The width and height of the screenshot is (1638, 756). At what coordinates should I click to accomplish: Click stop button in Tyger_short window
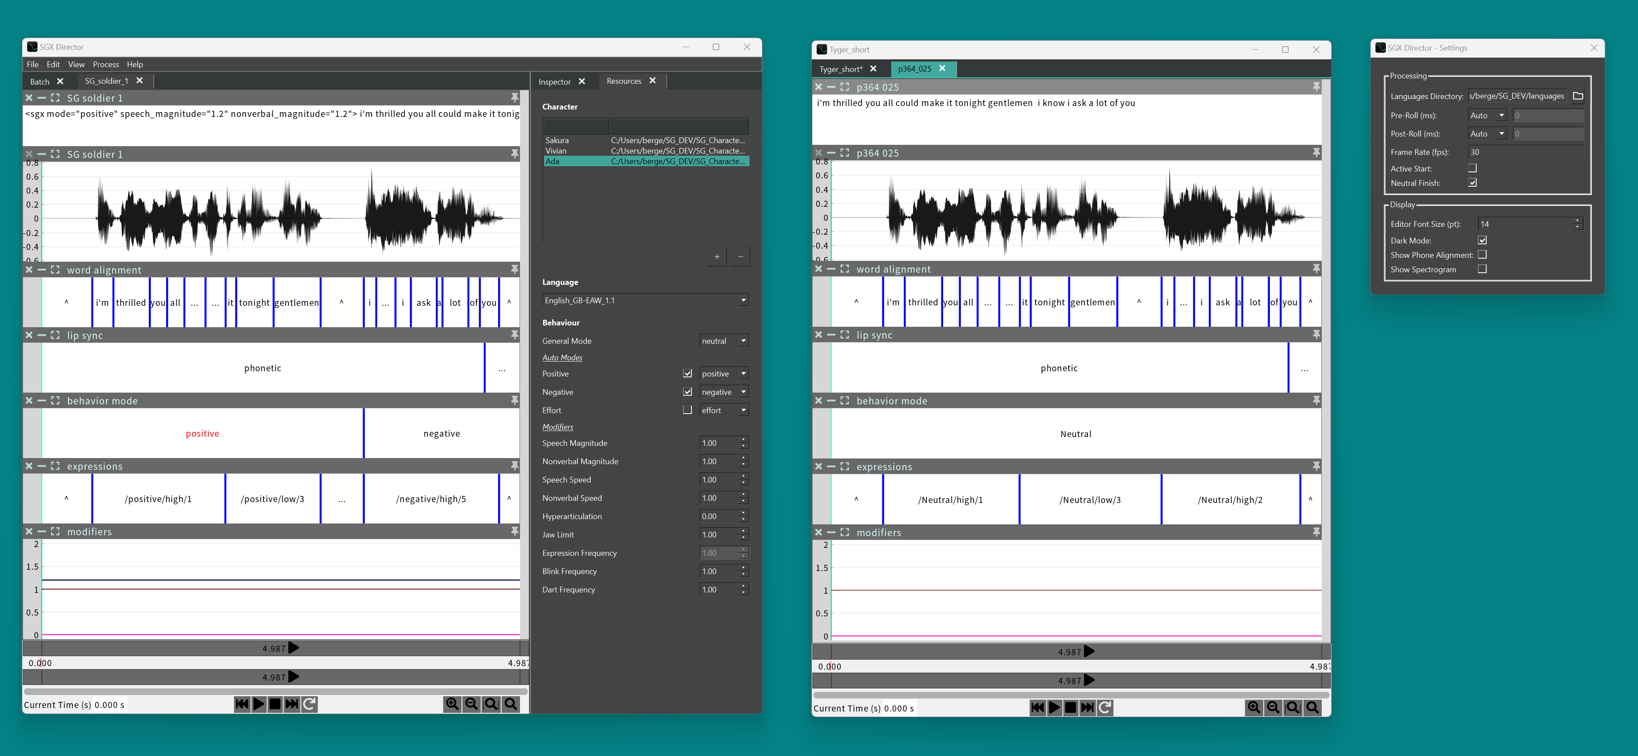point(1071,708)
